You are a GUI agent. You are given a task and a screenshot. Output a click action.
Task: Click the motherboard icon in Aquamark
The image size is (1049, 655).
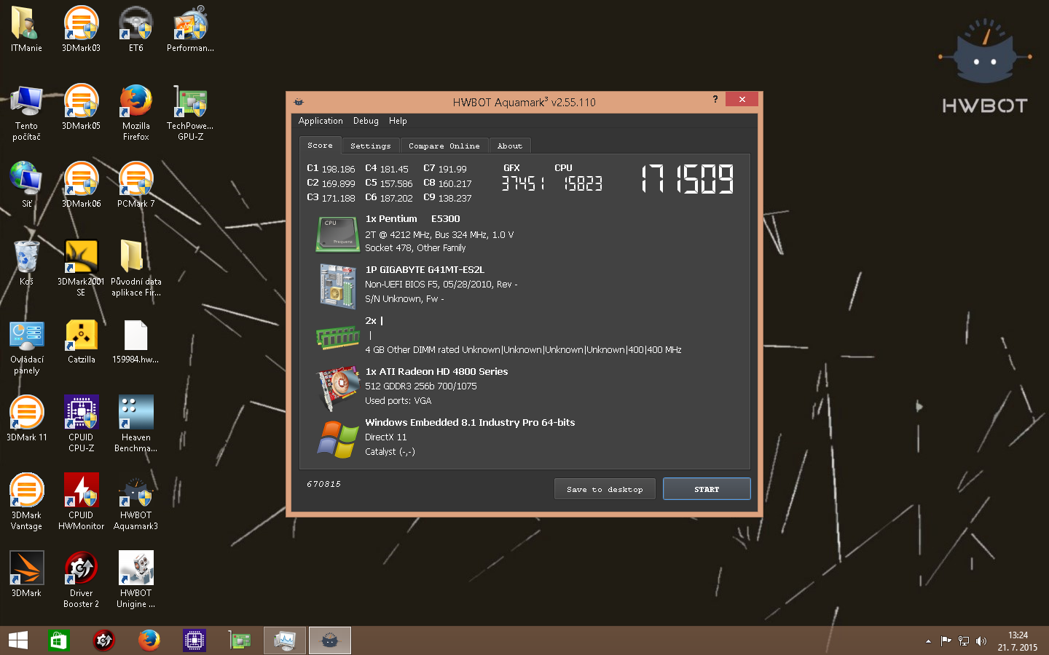[337, 286]
